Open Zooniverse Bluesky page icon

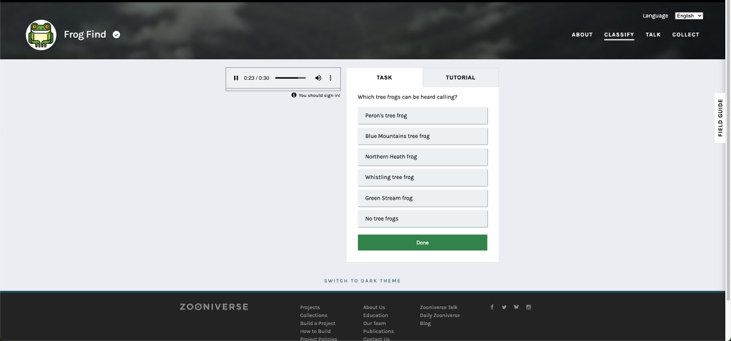516,307
